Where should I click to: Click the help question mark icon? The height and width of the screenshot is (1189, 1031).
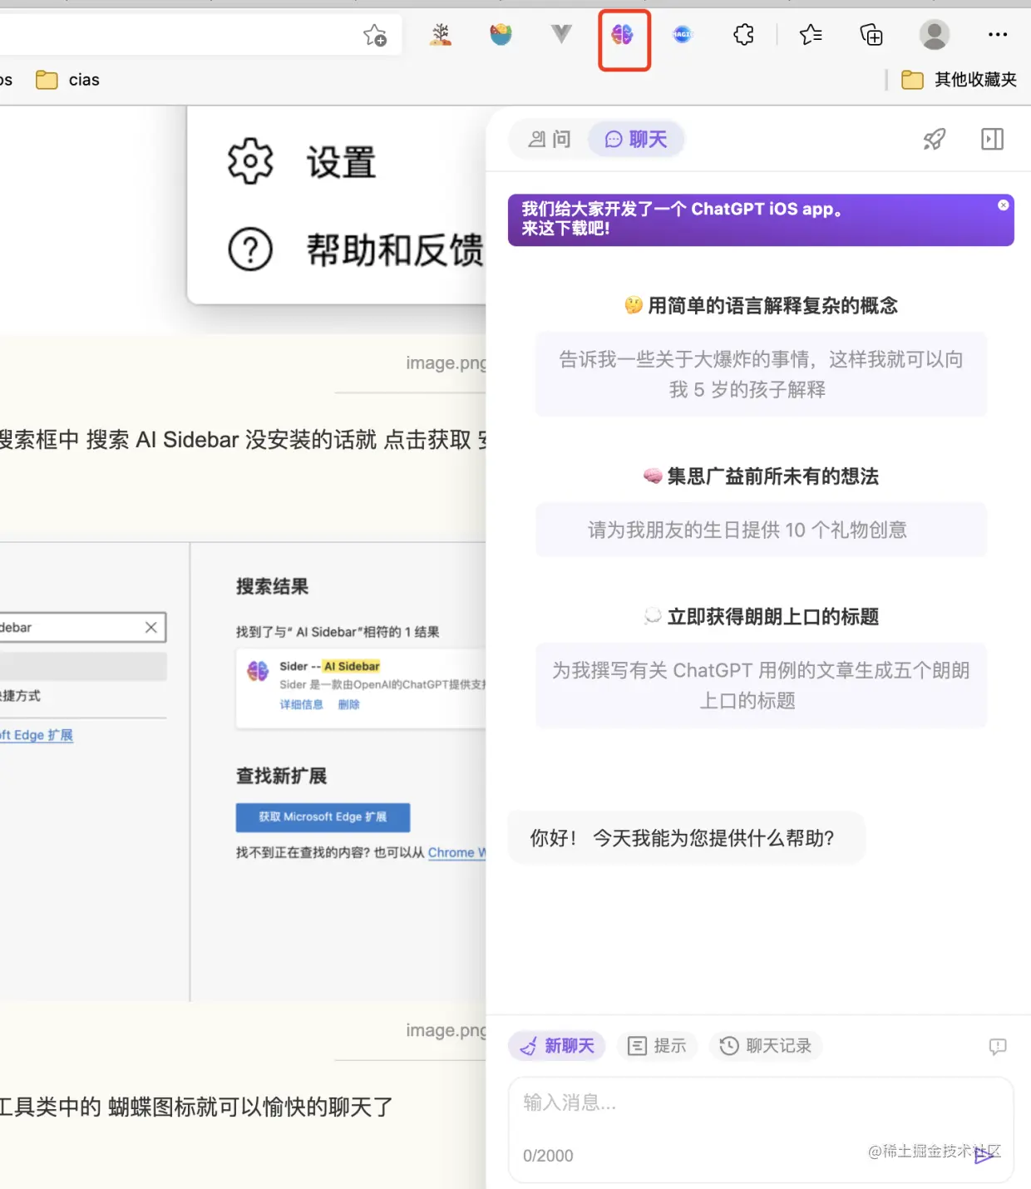click(x=250, y=249)
